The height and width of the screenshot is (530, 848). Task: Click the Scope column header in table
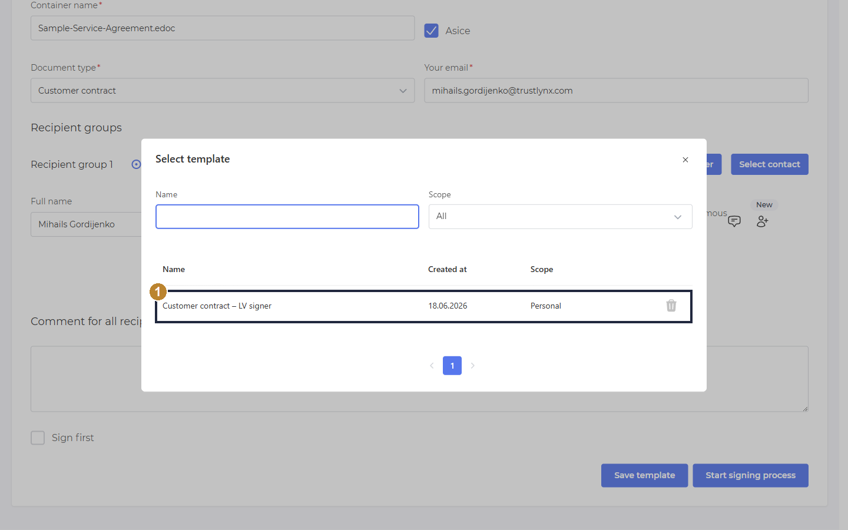[541, 269]
